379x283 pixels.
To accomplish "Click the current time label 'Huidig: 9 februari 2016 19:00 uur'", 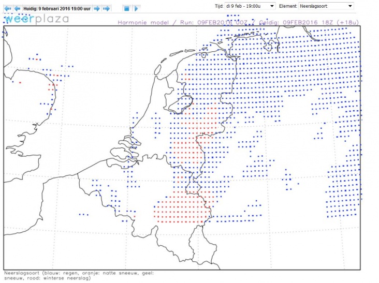I will pyautogui.click(x=57, y=9).
